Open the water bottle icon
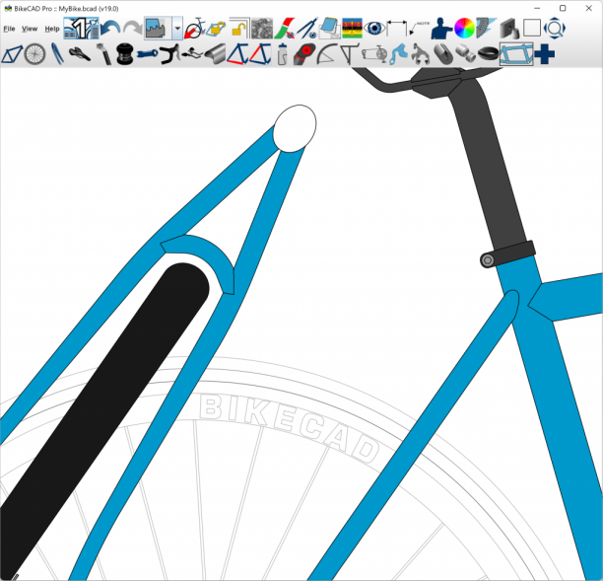 coord(282,54)
